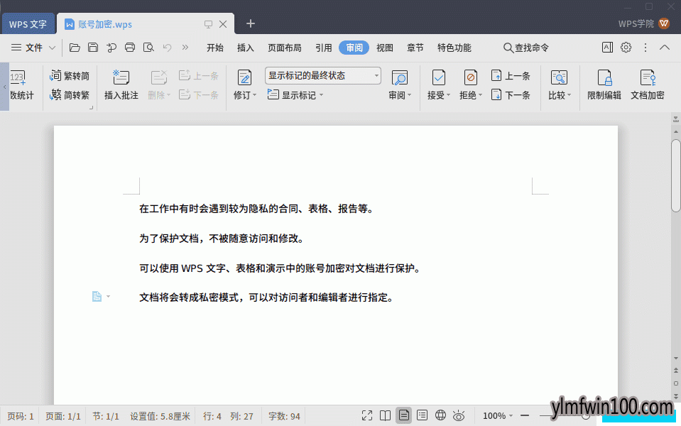The height and width of the screenshot is (426, 681).
Task: Open the display markup state combo box
Action: coord(322,75)
